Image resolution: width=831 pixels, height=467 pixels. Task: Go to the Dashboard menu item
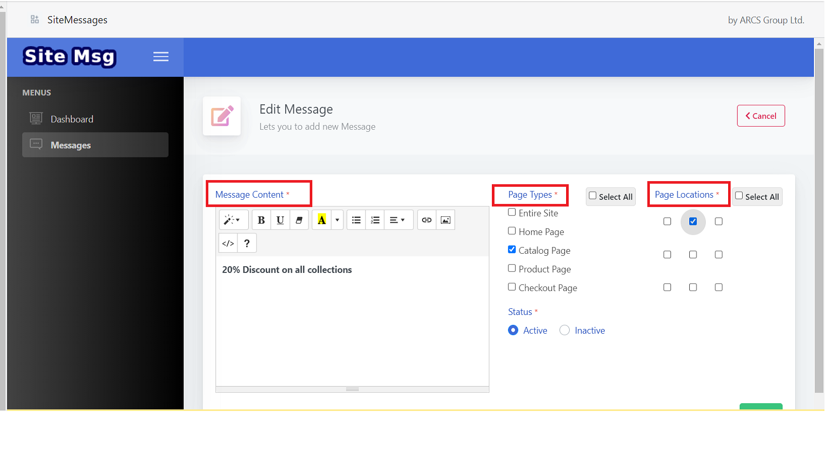(72, 119)
